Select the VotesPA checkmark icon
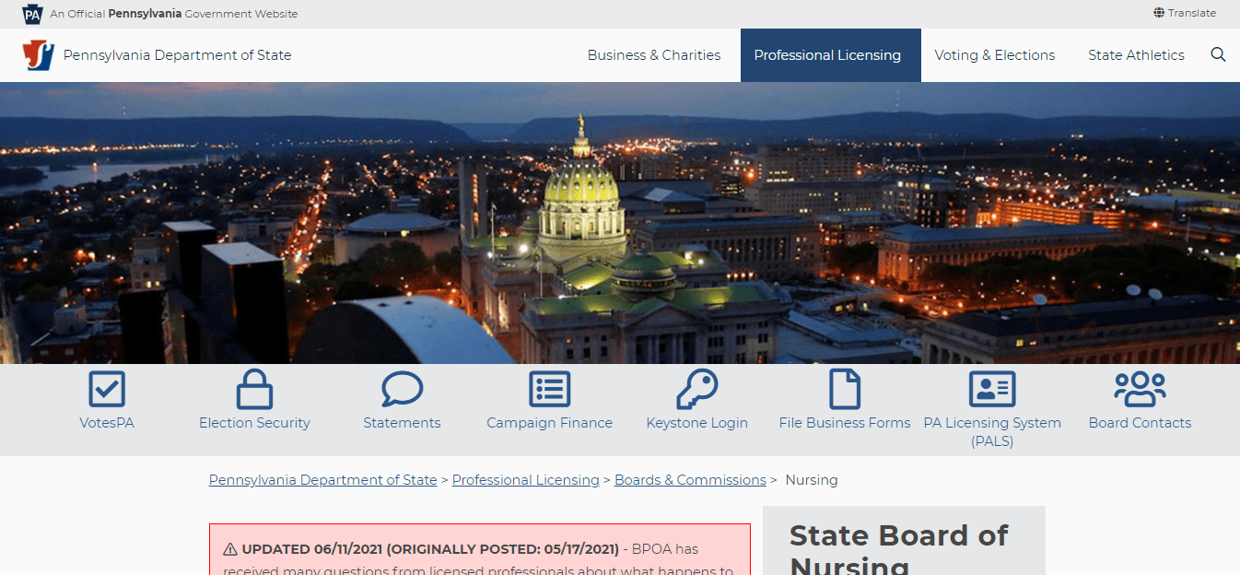Viewport: 1240px width, 575px height. tap(106, 388)
